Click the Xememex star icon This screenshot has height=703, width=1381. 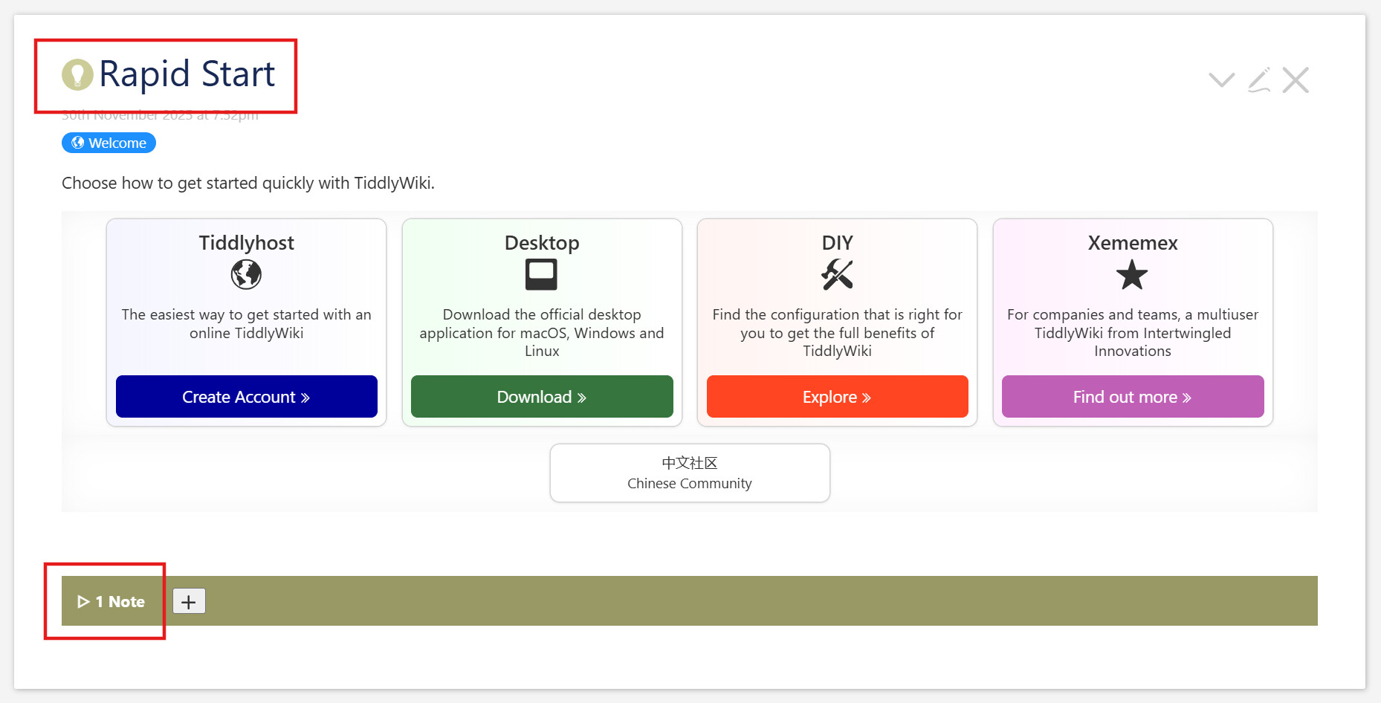[x=1132, y=275]
